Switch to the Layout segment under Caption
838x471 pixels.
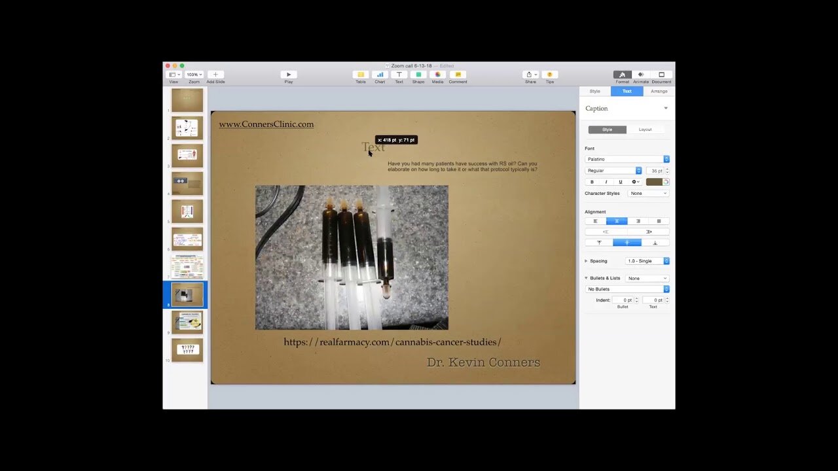tap(646, 130)
